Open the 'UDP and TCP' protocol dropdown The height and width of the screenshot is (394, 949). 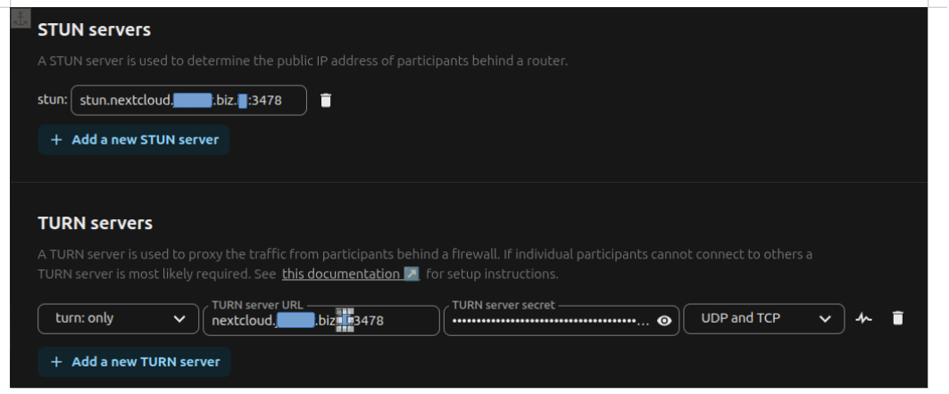(764, 318)
